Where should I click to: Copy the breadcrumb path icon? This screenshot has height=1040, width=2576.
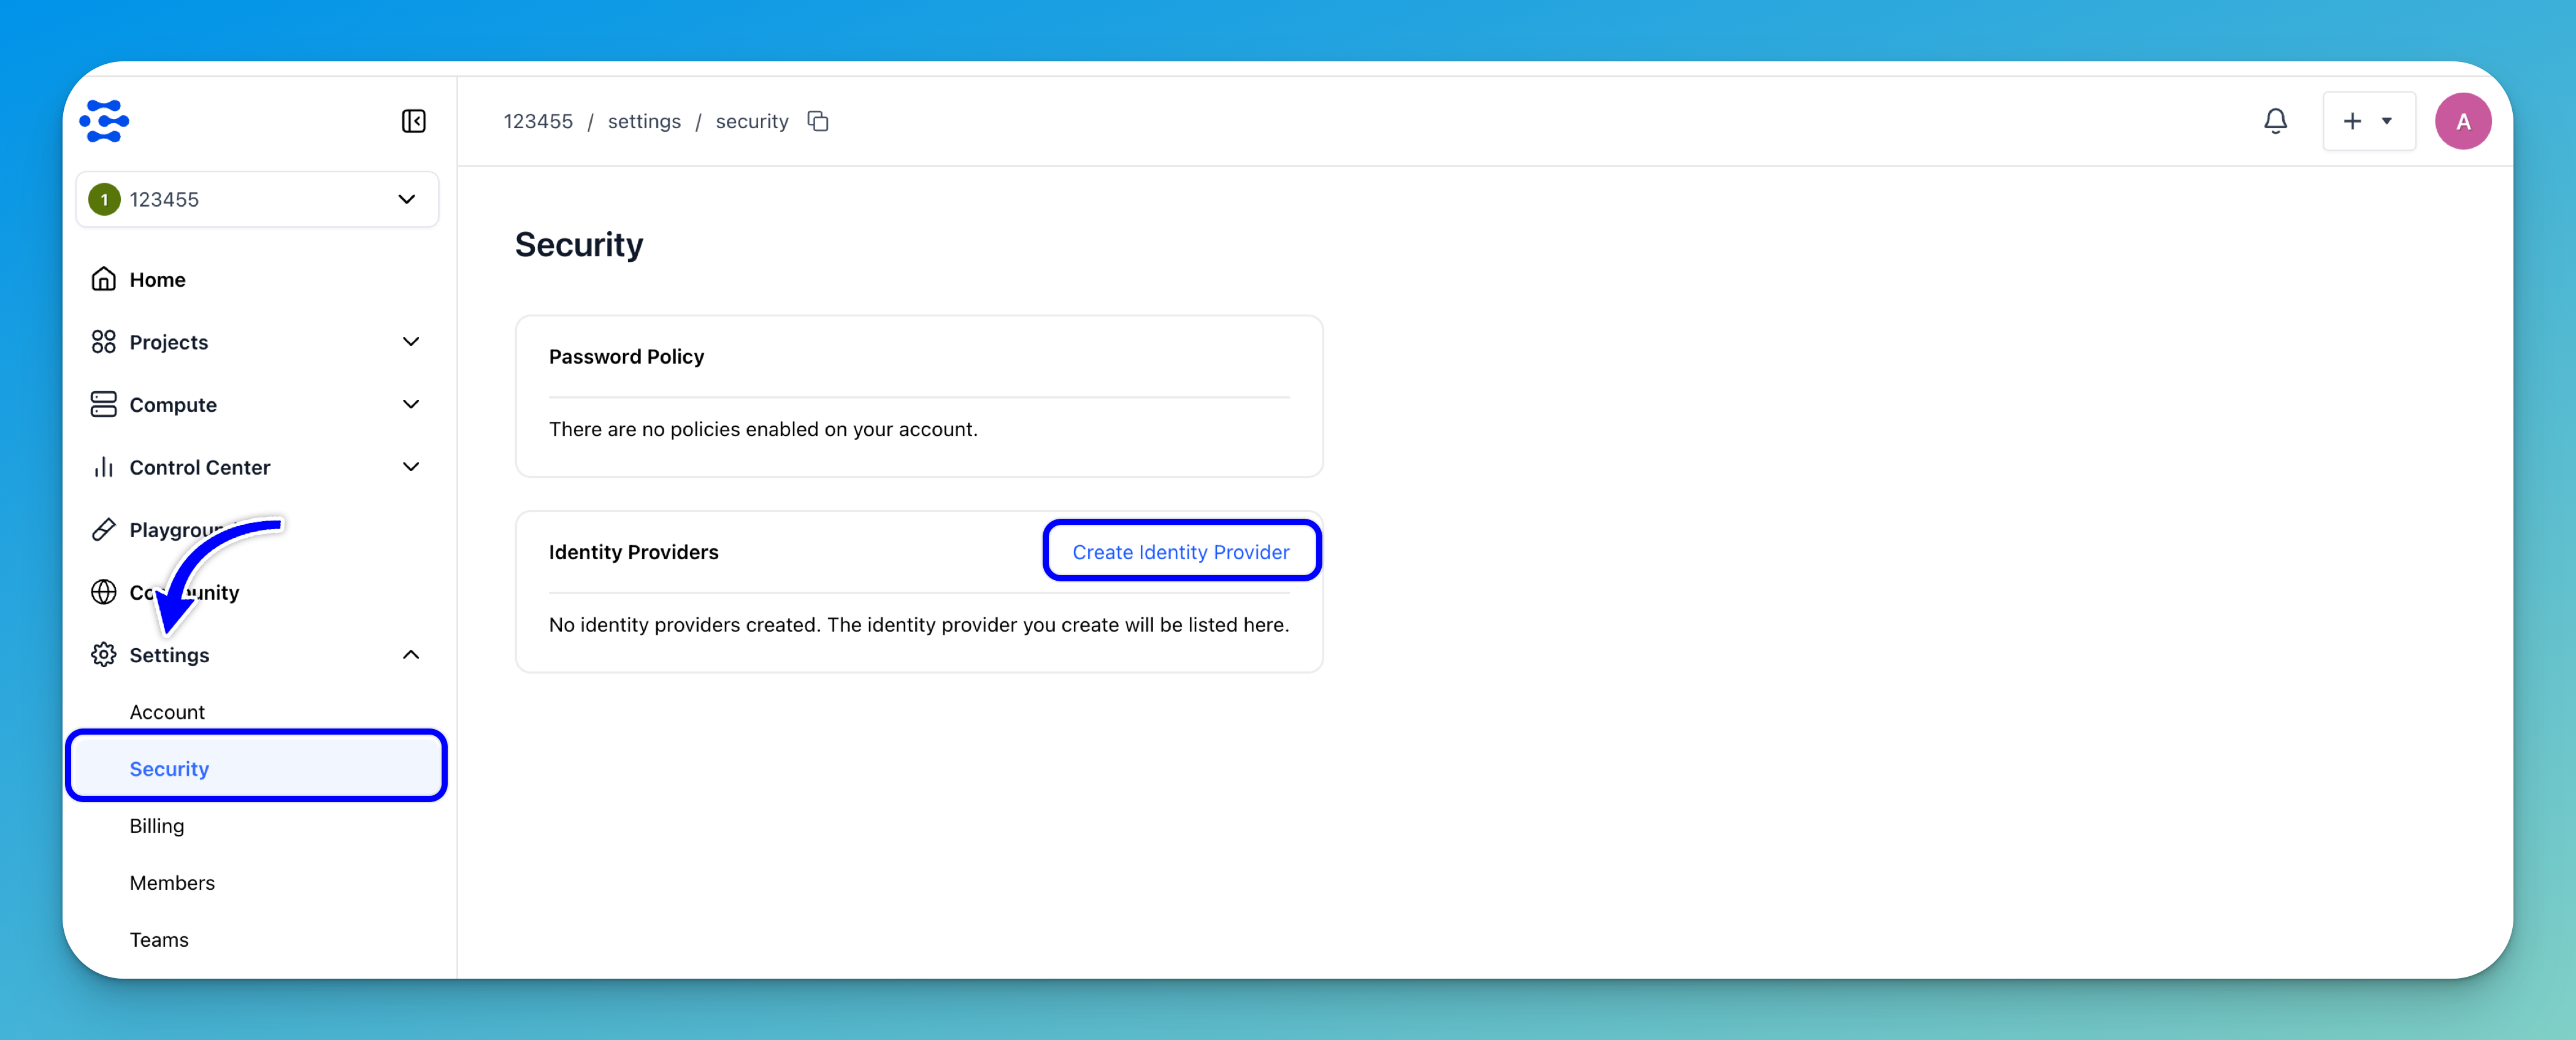click(818, 121)
